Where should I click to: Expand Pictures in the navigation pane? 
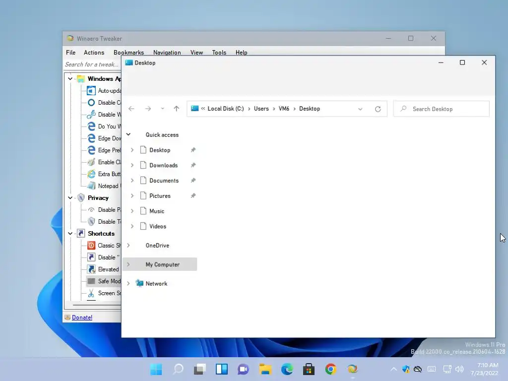pos(132,195)
